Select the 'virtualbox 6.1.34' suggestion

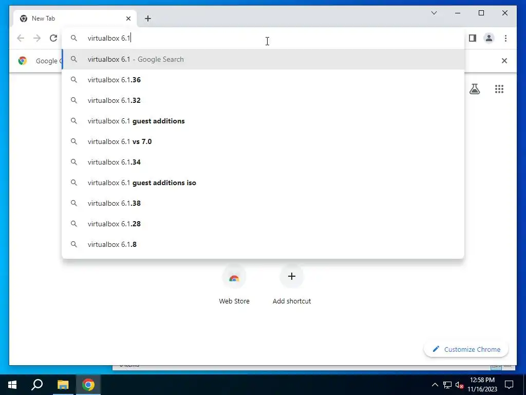tap(263, 162)
